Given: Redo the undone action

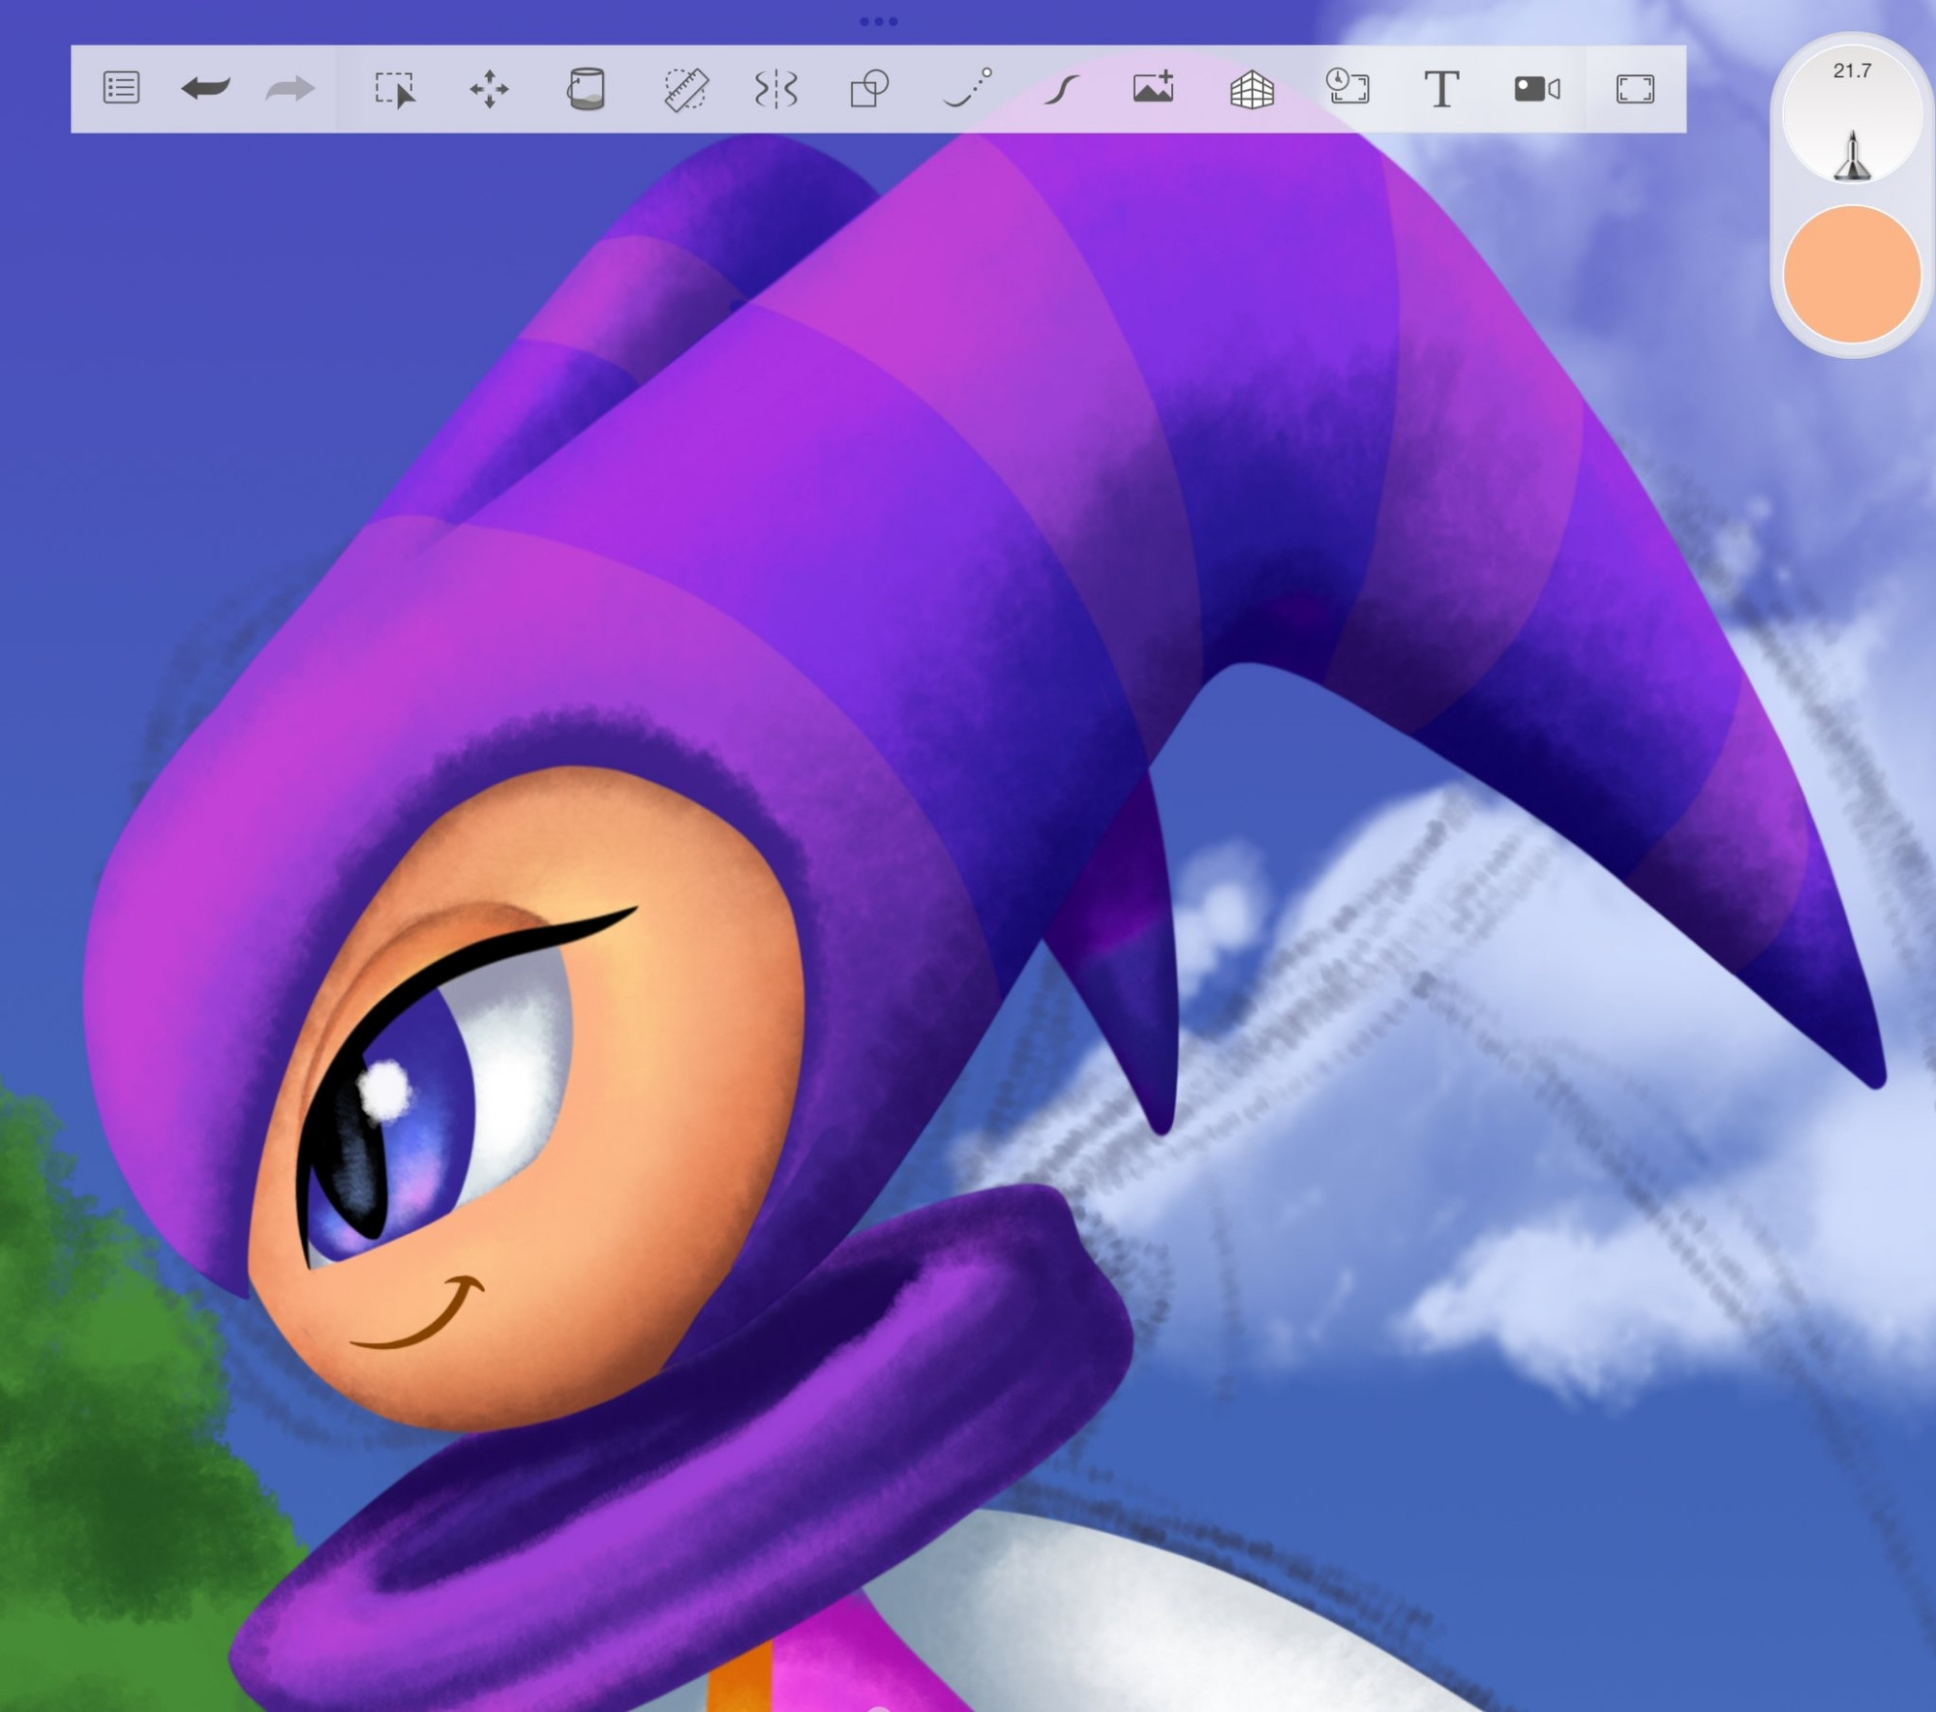Looking at the screenshot, I should tap(289, 89).
